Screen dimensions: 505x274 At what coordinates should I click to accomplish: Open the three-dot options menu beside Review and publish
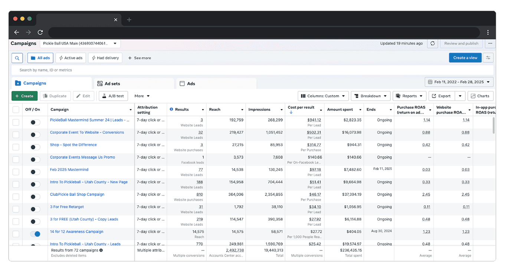click(x=490, y=43)
